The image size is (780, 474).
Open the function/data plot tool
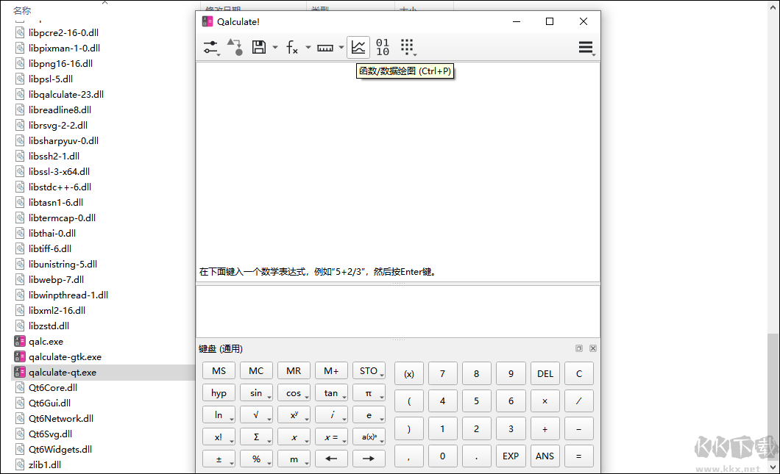click(358, 47)
